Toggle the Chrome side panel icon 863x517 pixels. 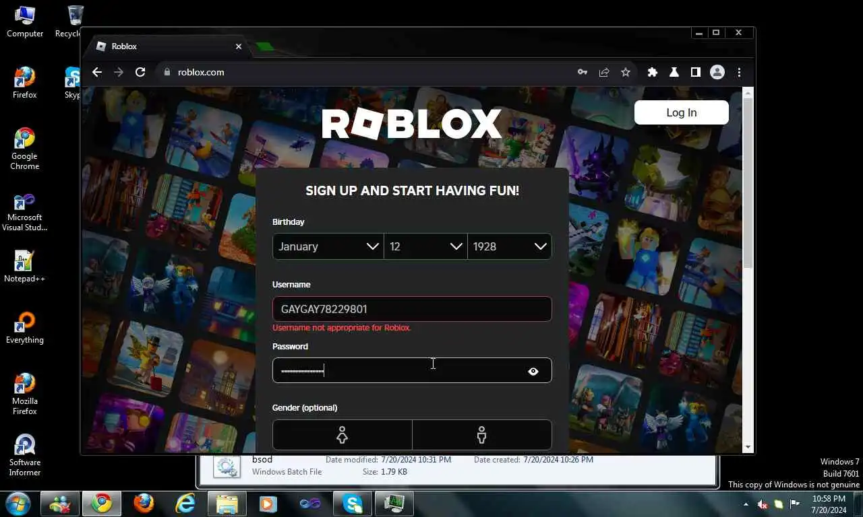click(x=696, y=72)
